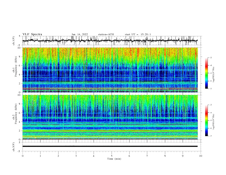This screenshot has width=226, height=175.
Task: Click inside the ch.2 spectrogram panel
Action: (110, 117)
